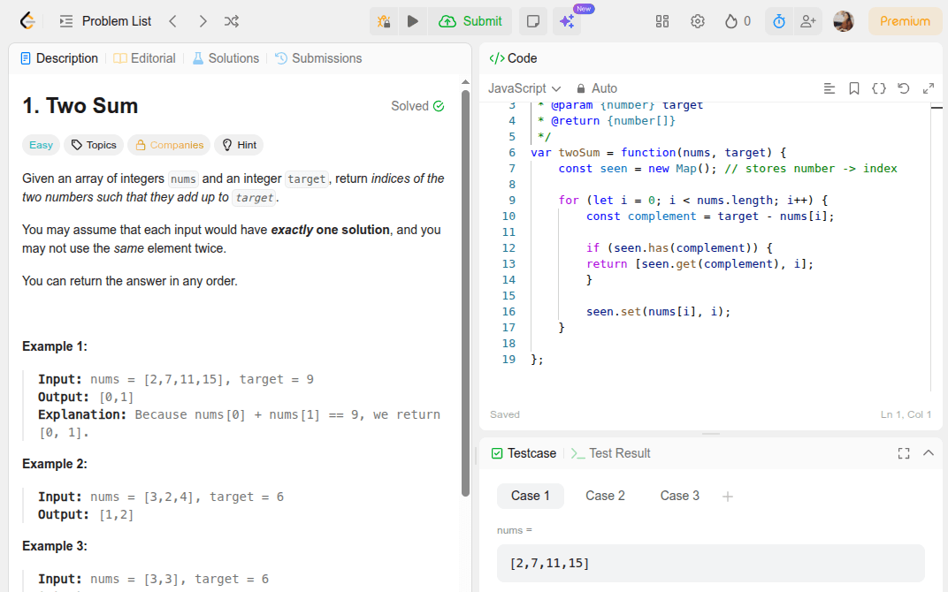Select Case 1
948x592 pixels.
[x=531, y=496]
